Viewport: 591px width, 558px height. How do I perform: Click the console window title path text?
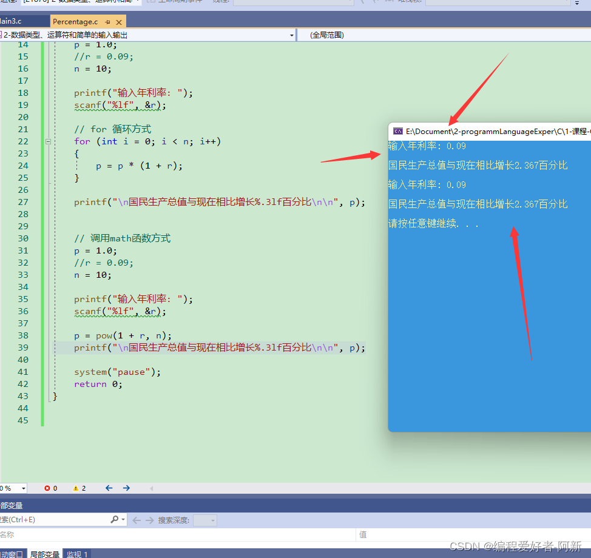coord(498,132)
